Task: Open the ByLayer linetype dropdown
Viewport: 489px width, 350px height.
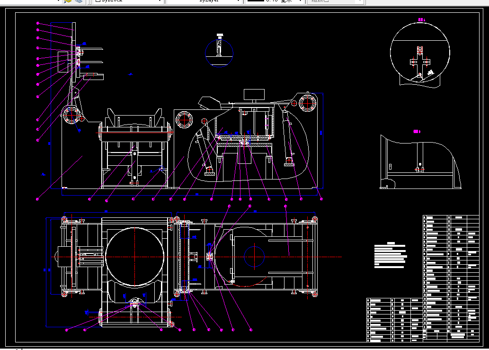Action: [x=204, y=1]
